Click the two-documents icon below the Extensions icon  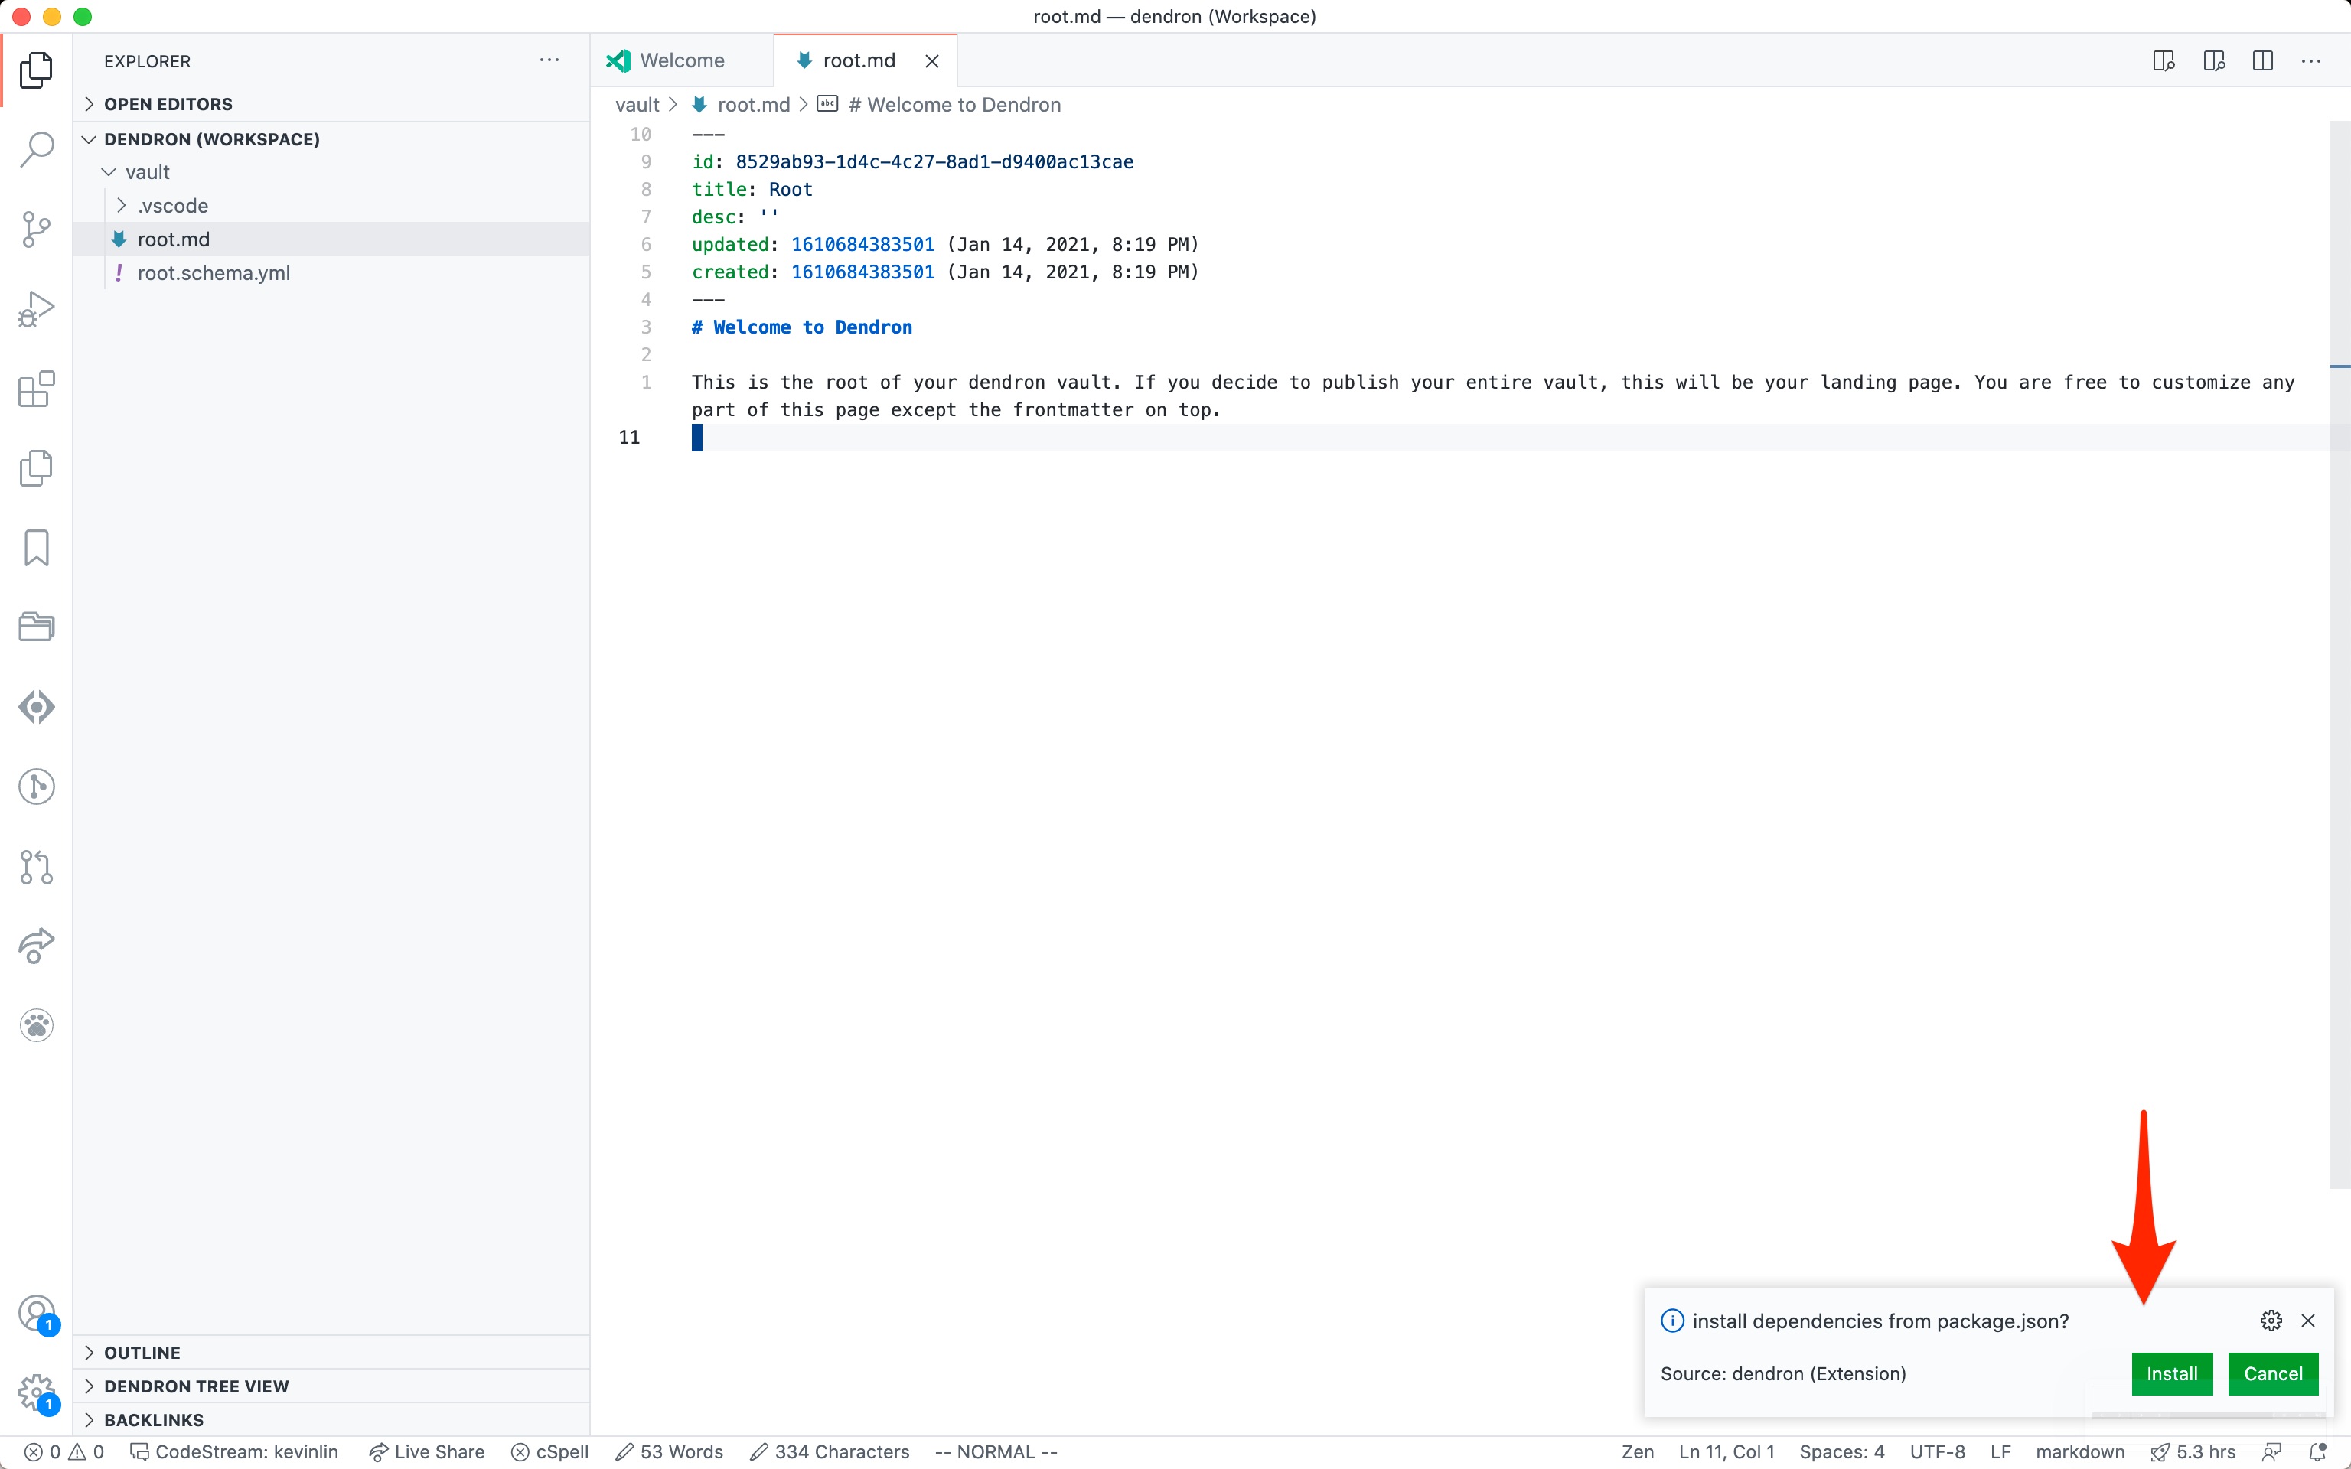[x=36, y=468]
